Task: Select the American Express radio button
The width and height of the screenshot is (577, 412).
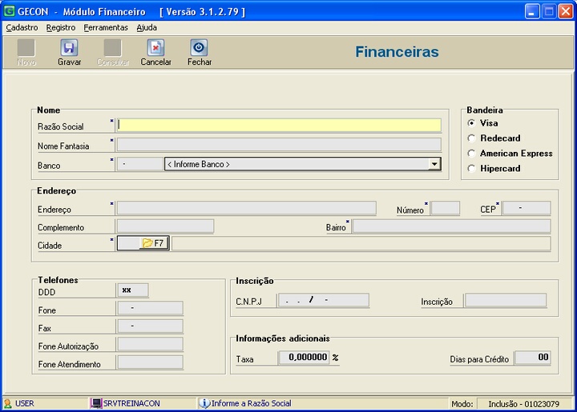Action: pyautogui.click(x=471, y=153)
